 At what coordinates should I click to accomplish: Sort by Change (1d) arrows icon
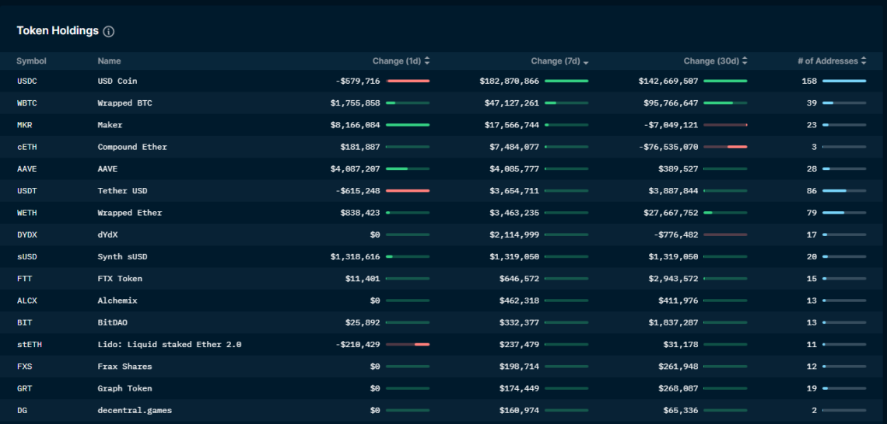click(427, 61)
